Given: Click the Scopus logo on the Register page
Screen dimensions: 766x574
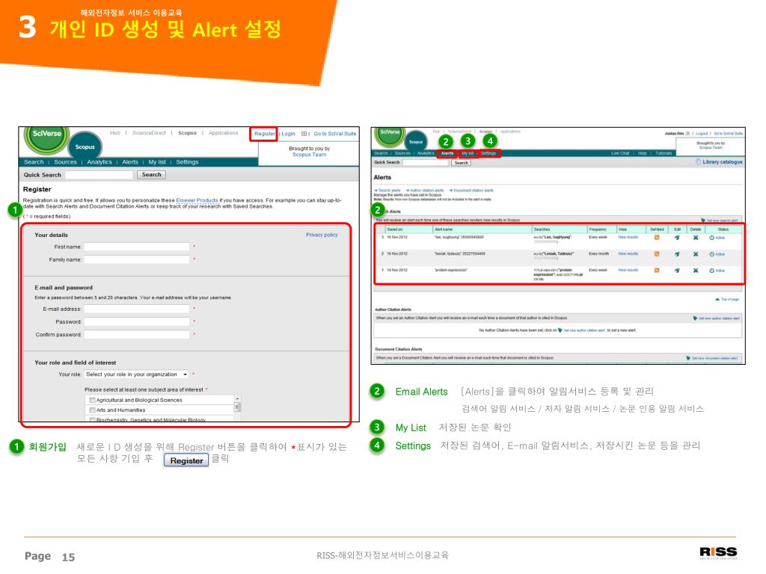Looking at the screenshot, I should click(x=85, y=146).
